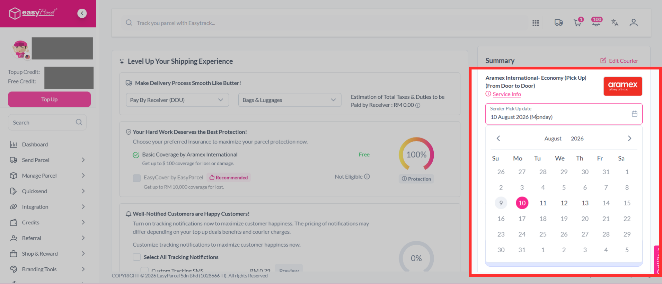Click the Aramex courier logo
662x284 pixels.
(x=623, y=86)
